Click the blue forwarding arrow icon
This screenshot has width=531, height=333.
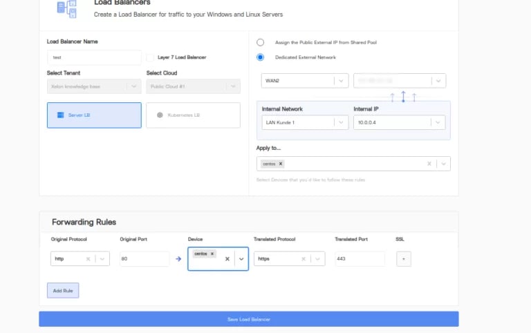178,259
